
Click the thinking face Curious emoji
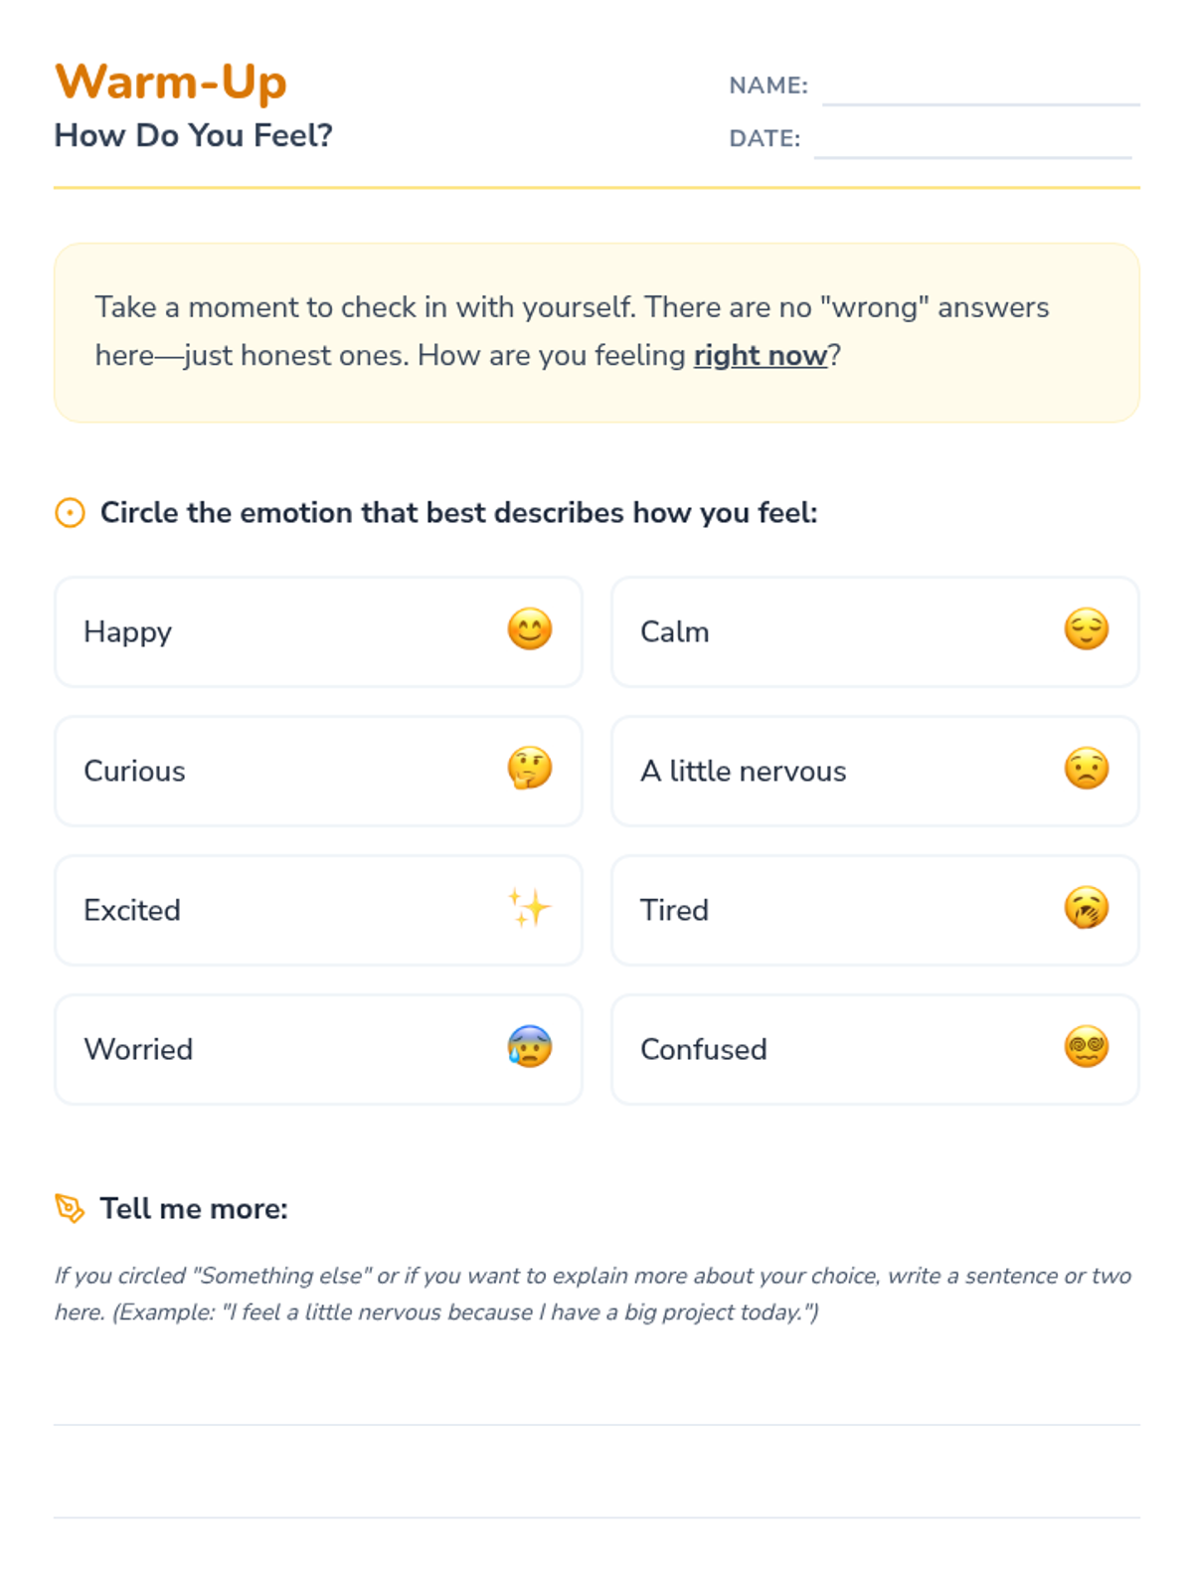coord(529,770)
